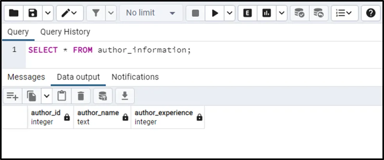Viewport: 384px width, 160px height.
Task: Click the Stop query square button
Action: pyautogui.click(x=195, y=13)
